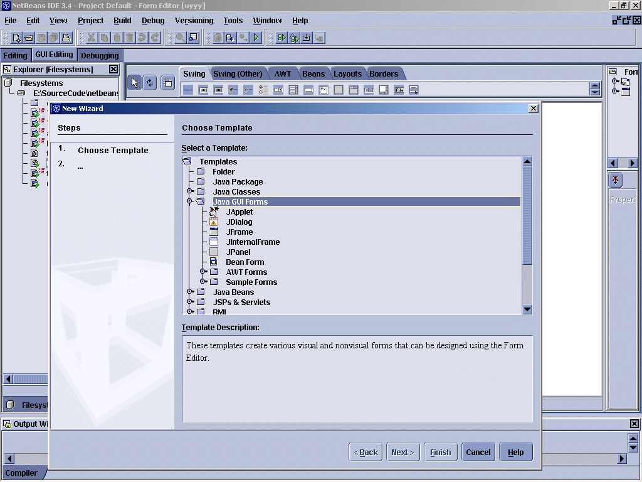This screenshot has width=642, height=482.
Task: Click the Redo toolbar icon
Action: (155, 38)
